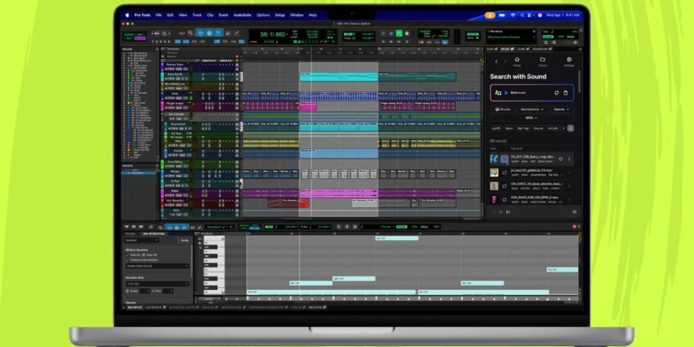Open the Splice Library folder icon
This screenshot has height=347, width=694.
point(542,61)
